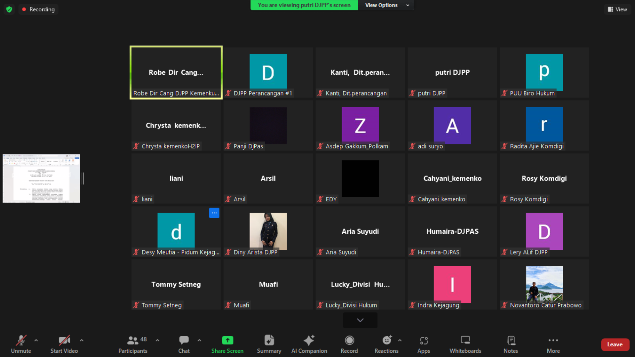
Task: Open the Chat panel icon
Action: (x=184, y=340)
